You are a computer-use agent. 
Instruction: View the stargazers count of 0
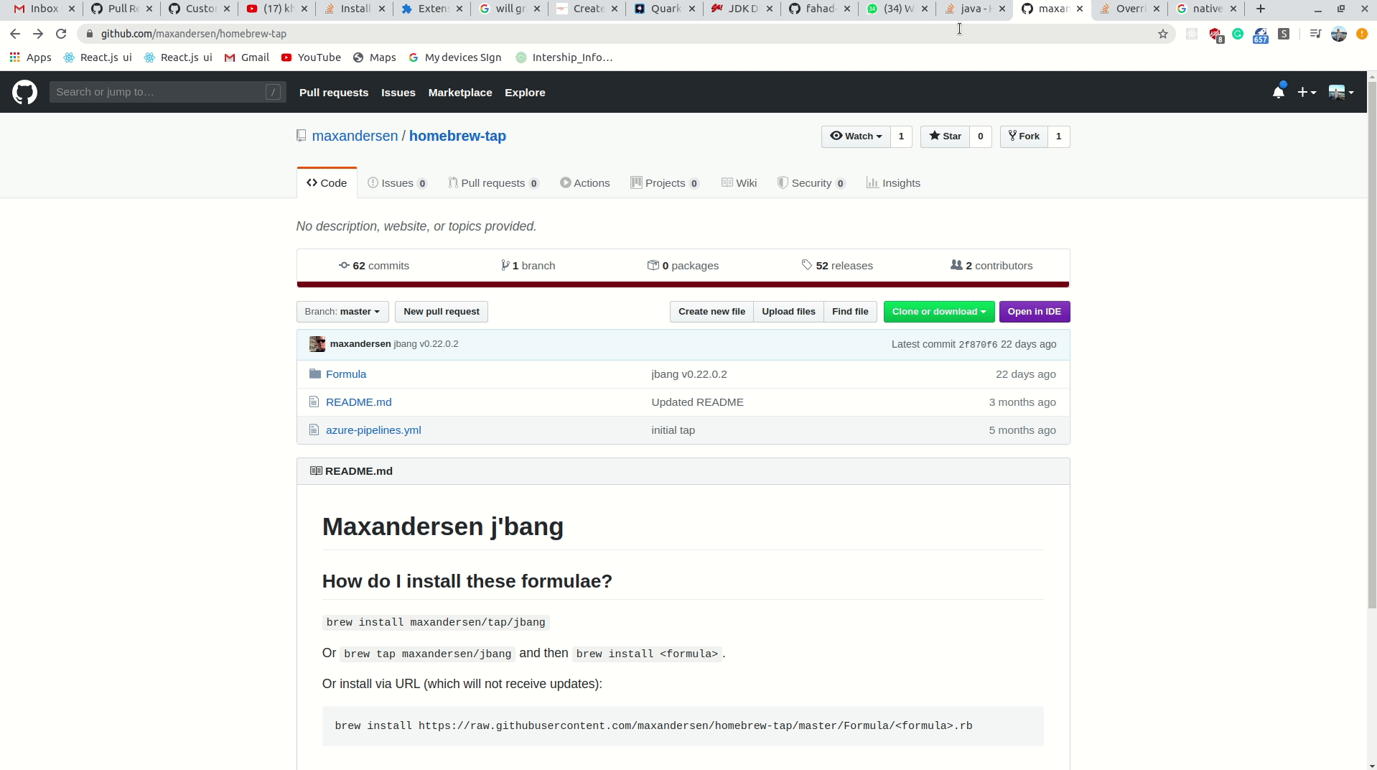coord(980,136)
